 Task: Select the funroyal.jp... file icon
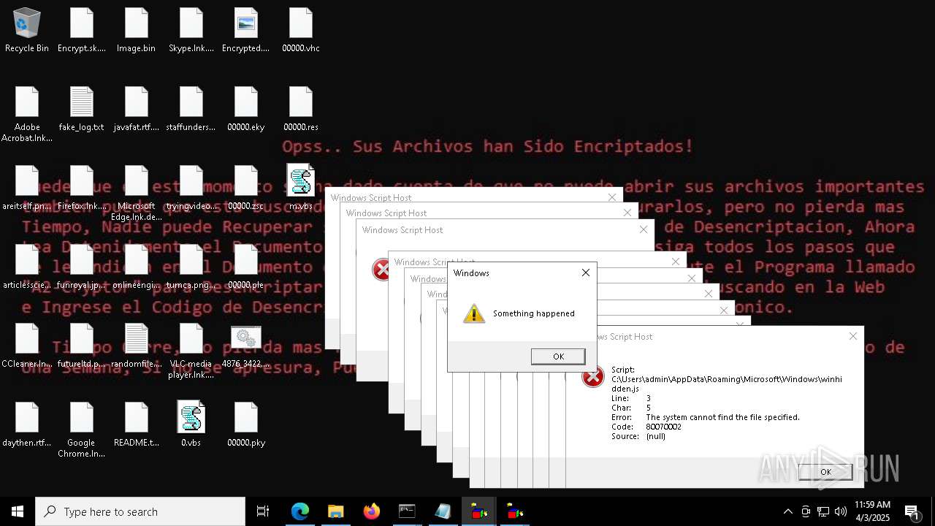click(82, 267)
